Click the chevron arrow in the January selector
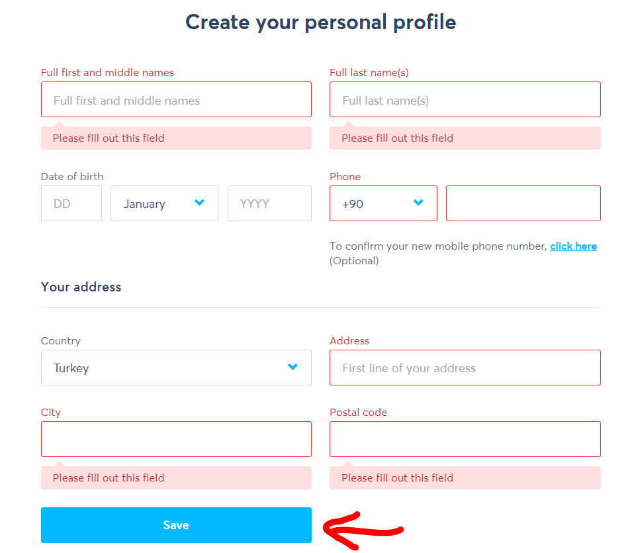Screen dimensions: 628x553 pos(199,203)
